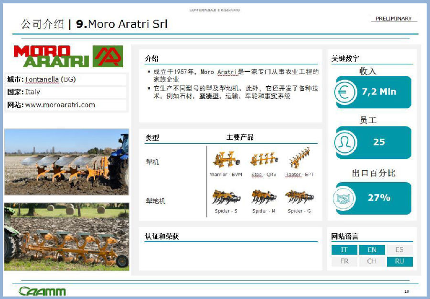The image size is (430, 299).
Task: Click the photo of orange plough with hay bales
Action: [x=66, y=237]
